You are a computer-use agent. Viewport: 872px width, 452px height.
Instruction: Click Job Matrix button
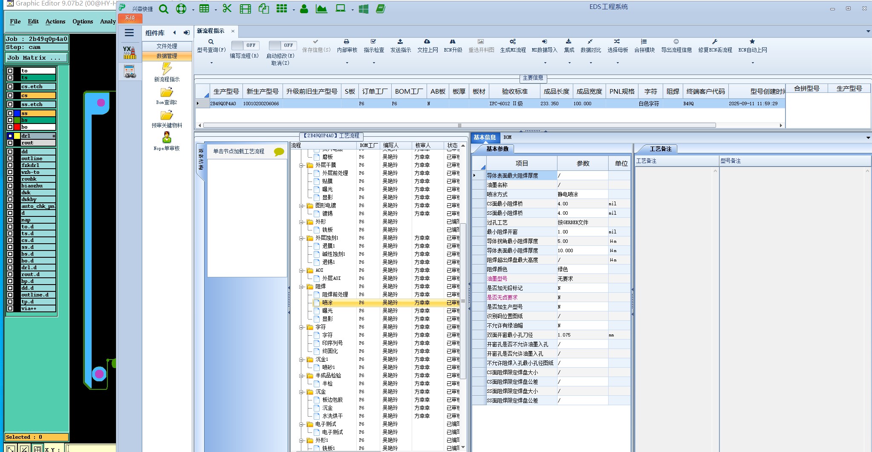[x=37, y=58]
